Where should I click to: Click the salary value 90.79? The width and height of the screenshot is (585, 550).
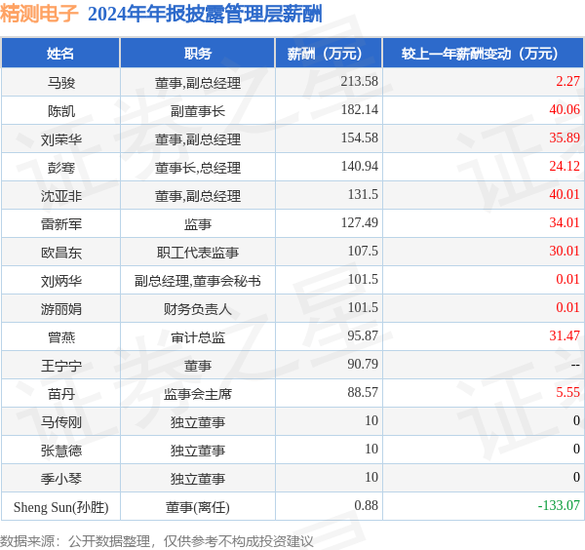pyautogui.click(x=363, y=364)
